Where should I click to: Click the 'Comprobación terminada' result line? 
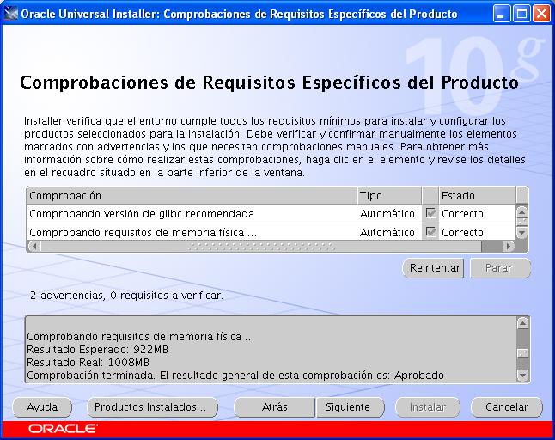tap(235, 376)
